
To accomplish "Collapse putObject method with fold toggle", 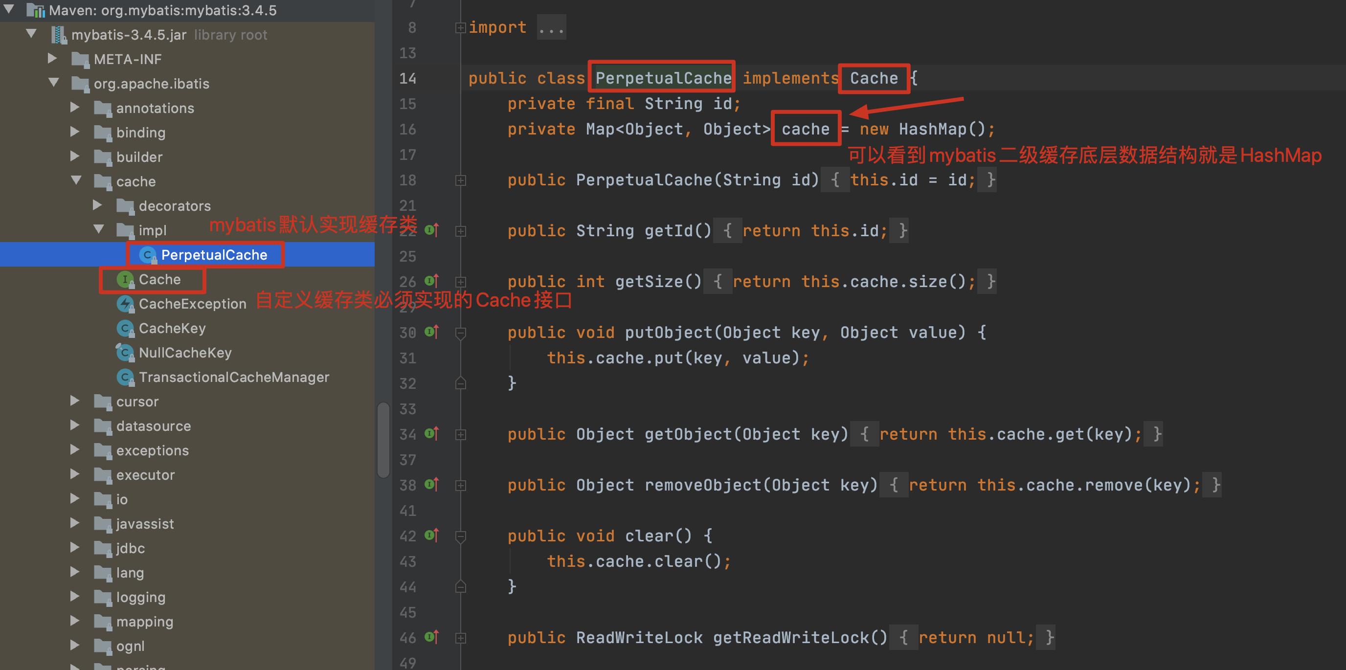I will (x=460, y=333).
